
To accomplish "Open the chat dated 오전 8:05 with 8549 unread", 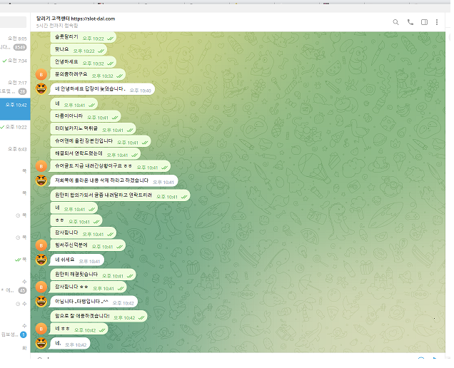I will [x=14, y=43].
